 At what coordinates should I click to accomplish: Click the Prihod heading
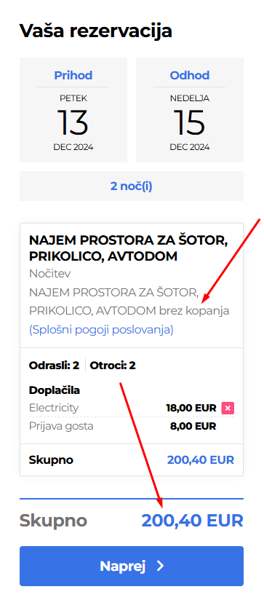[x=73, y=75]
